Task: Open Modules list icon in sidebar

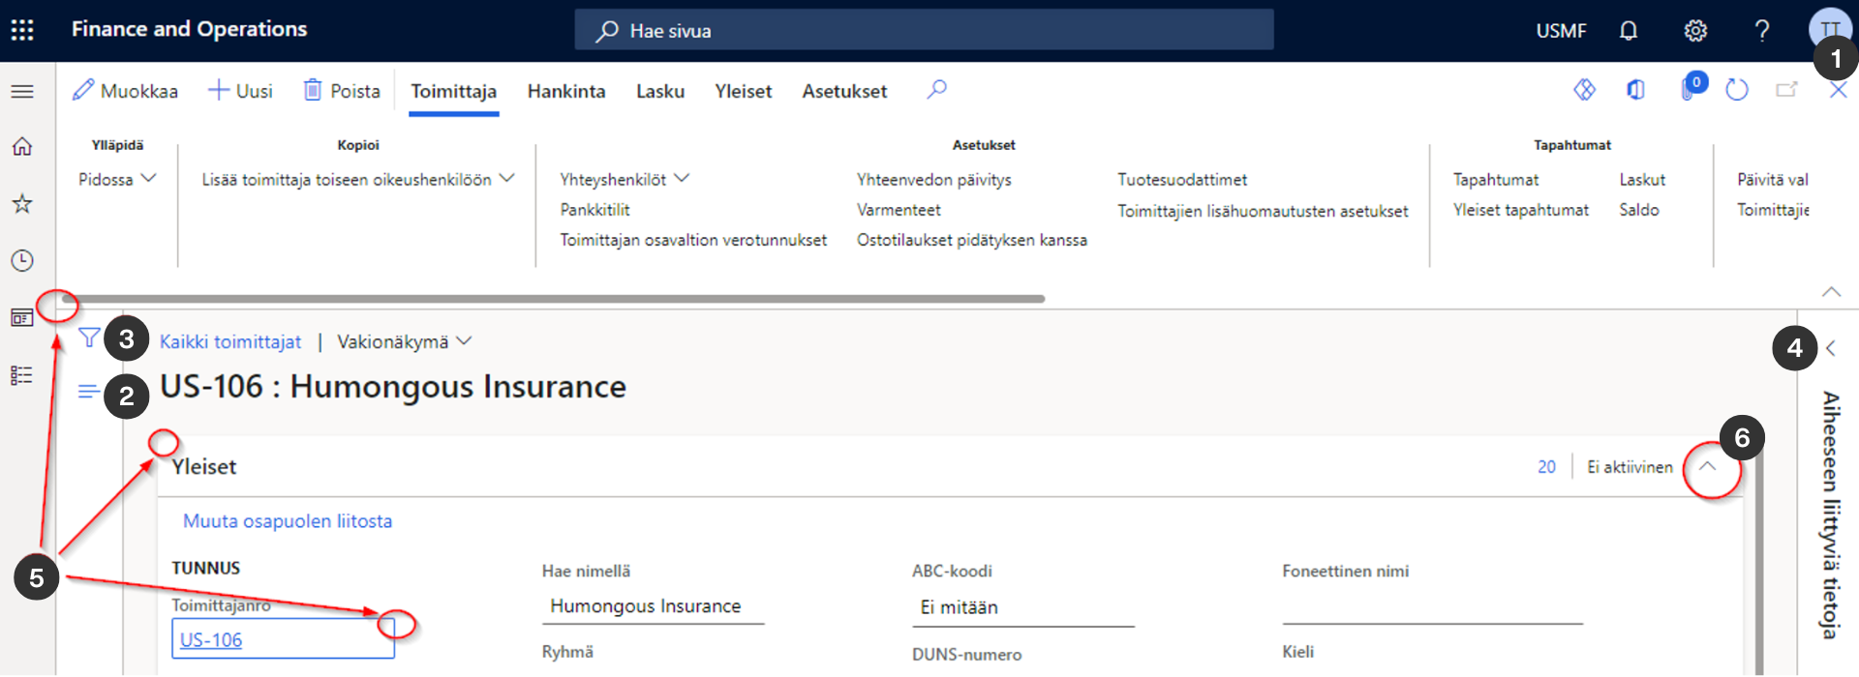Action: pyautogui.click(x=22, y=375)
